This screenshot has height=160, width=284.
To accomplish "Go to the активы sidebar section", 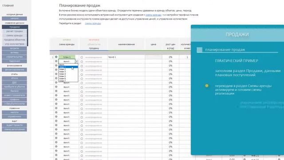I will pos(15,52).
